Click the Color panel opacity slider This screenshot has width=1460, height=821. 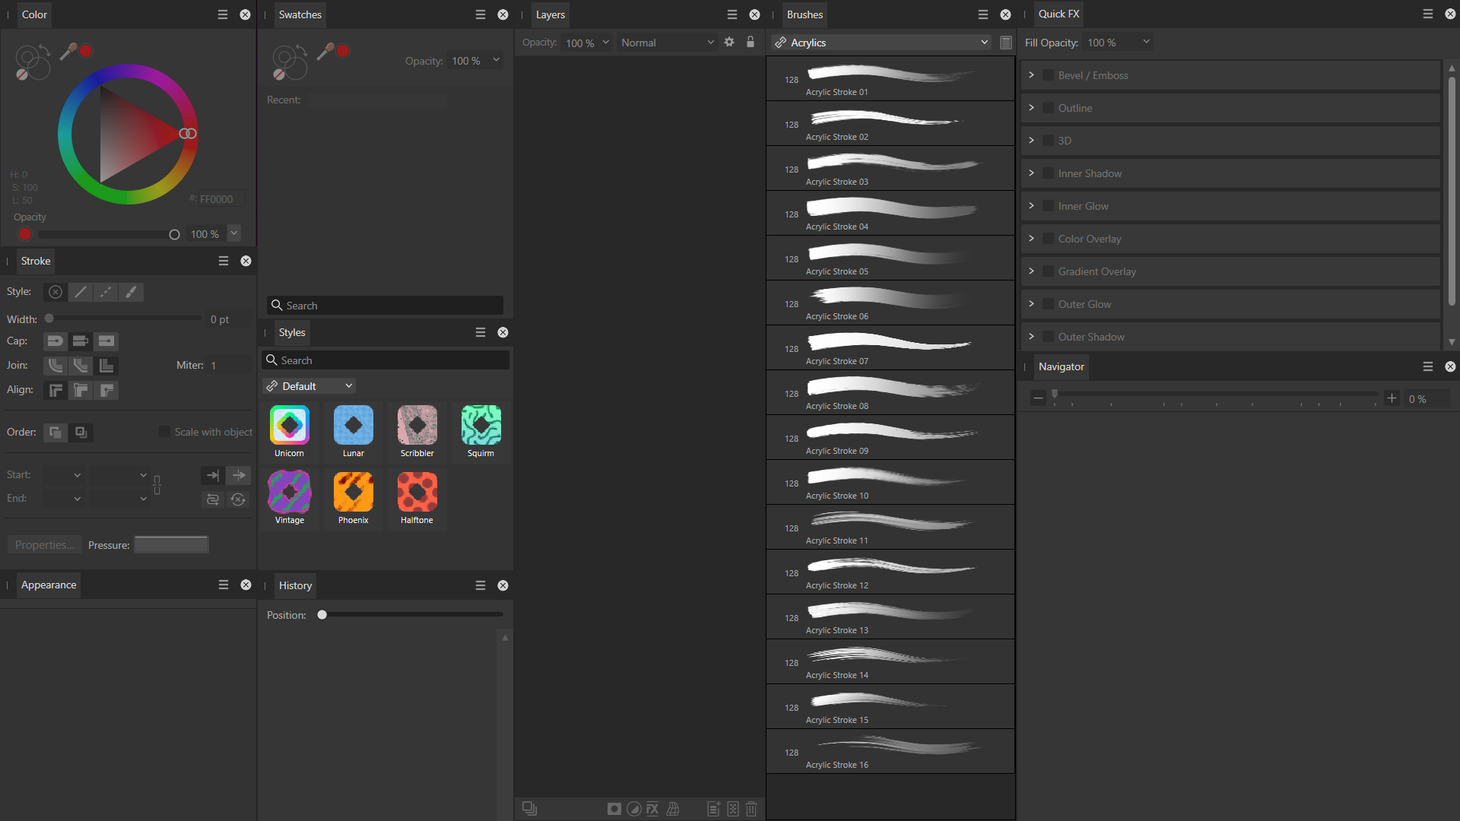[106, 235]
